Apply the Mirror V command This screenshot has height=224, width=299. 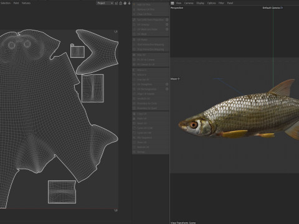151,75
